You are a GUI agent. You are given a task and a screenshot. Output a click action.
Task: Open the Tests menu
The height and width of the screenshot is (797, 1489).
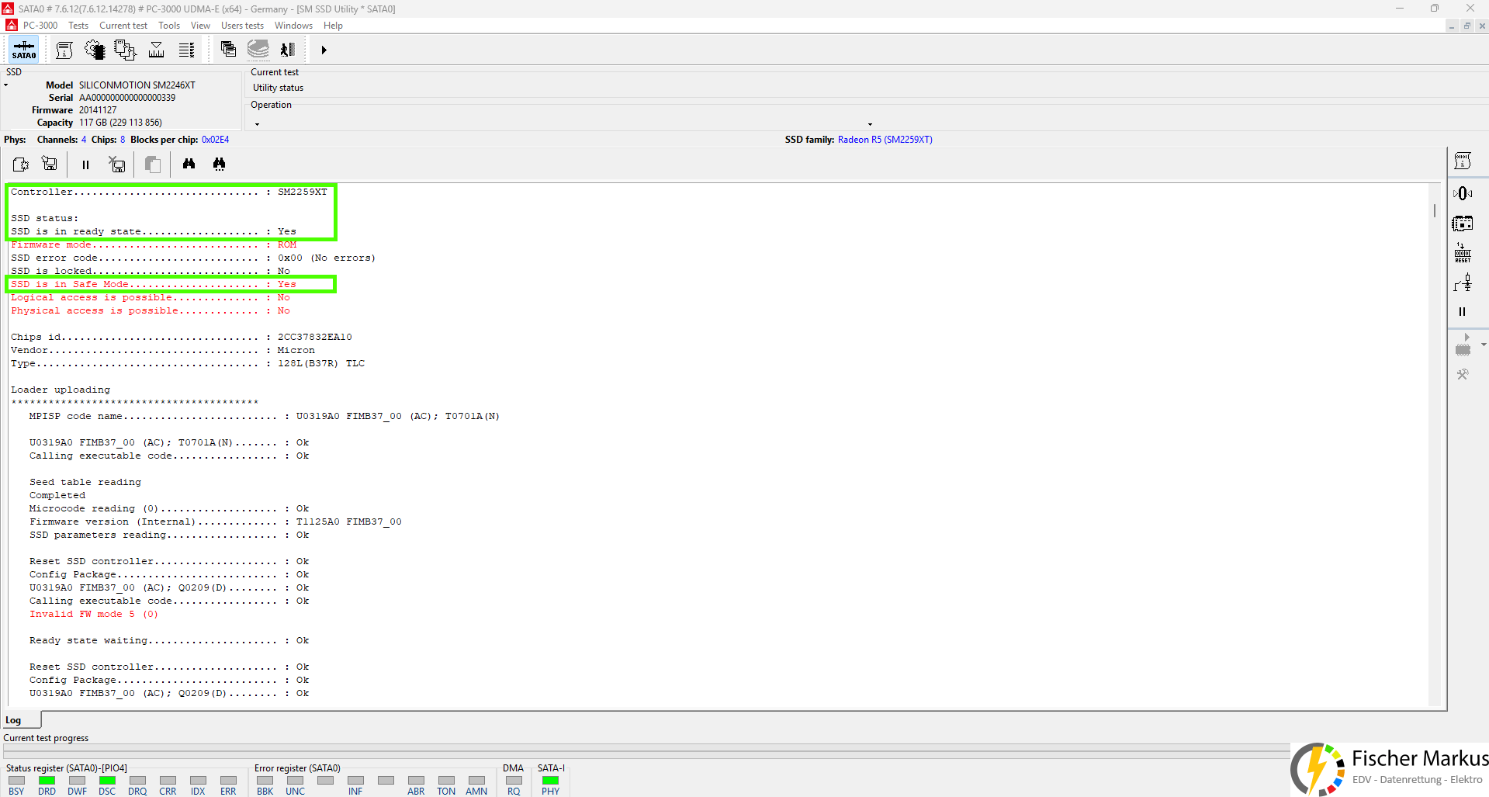(78, 26)
